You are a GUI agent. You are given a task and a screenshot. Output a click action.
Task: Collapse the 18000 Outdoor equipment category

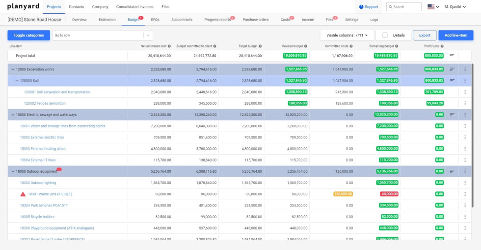[x=13, y=171]
